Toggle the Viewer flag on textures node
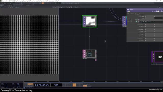The height and width of the screenshot is (92, 163). click(153, 53)
